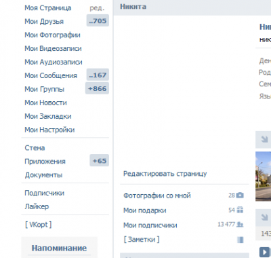Open Лайкер app link
Viewport: 271px width, 258px height.
37,206
